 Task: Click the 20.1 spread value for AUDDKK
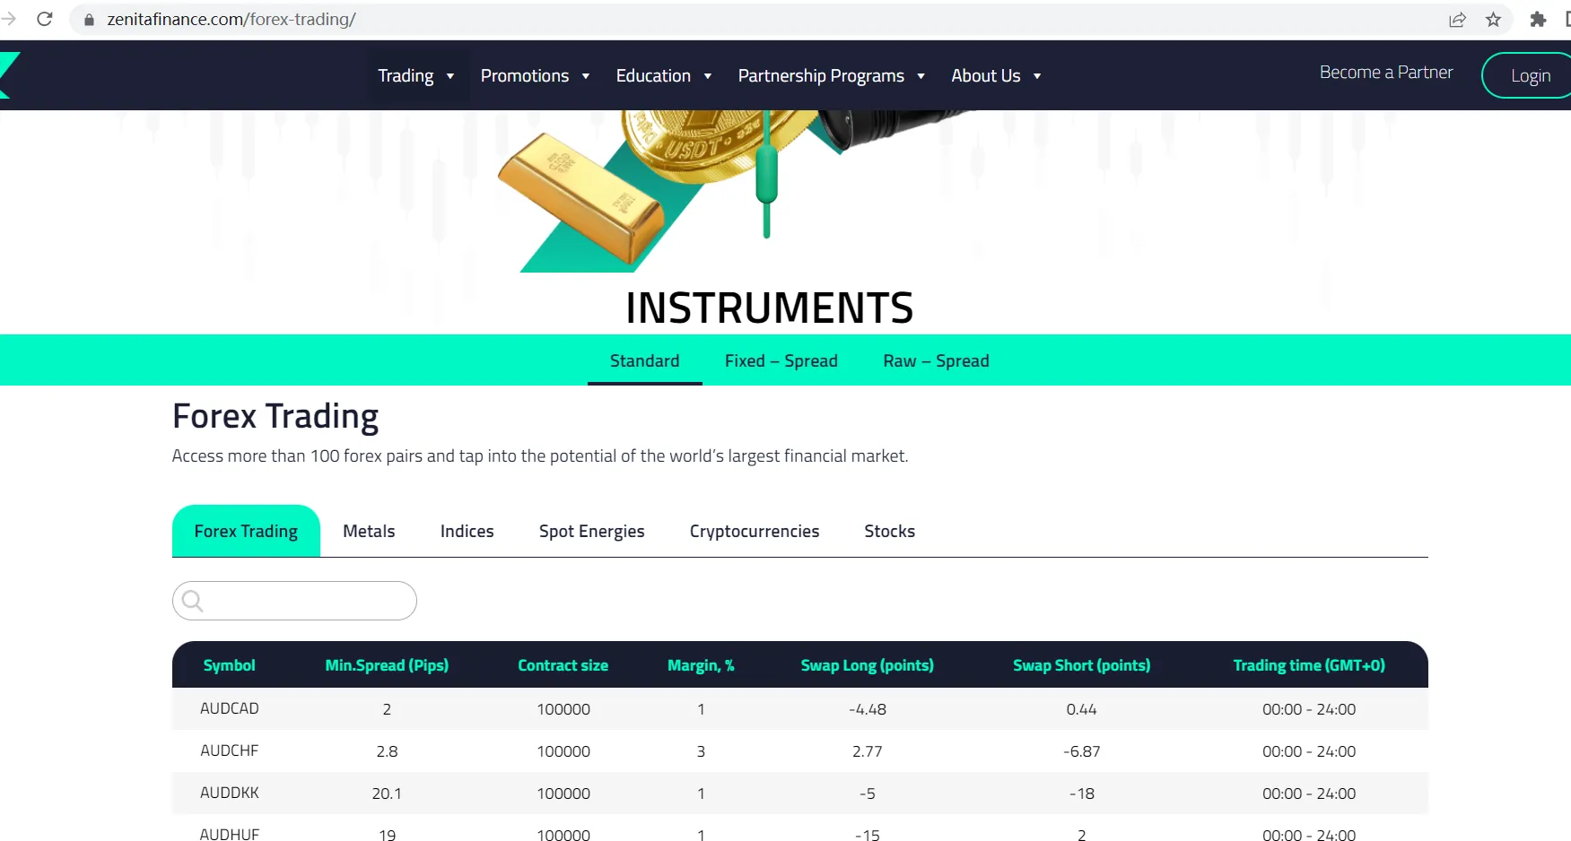(x=387, y=793)
